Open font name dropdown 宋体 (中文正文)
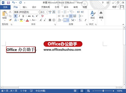Screen dimensions: 126x93 point(38,12)
